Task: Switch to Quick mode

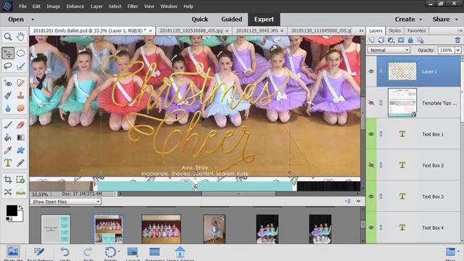Action: point(200,20)
